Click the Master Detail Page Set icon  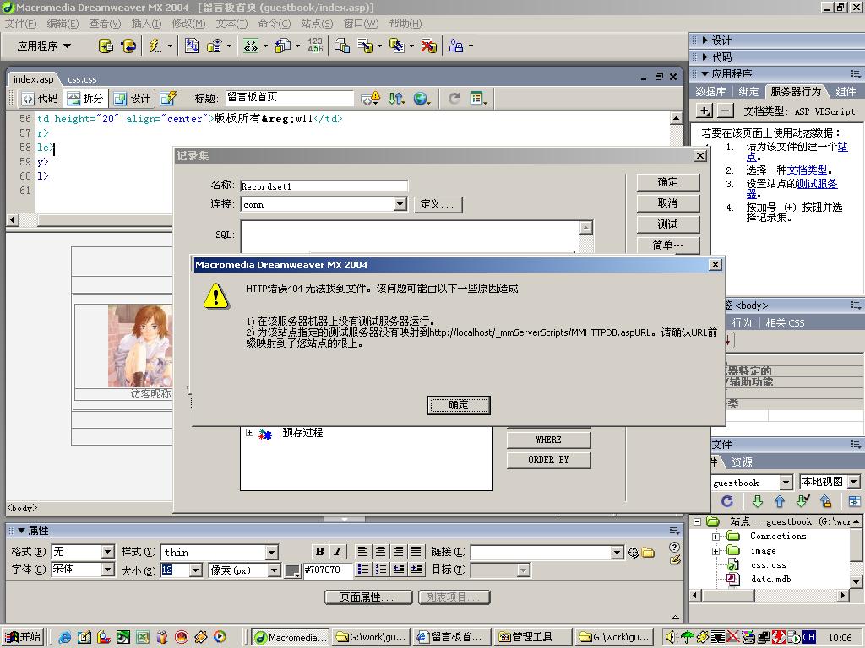click(342, 46)
